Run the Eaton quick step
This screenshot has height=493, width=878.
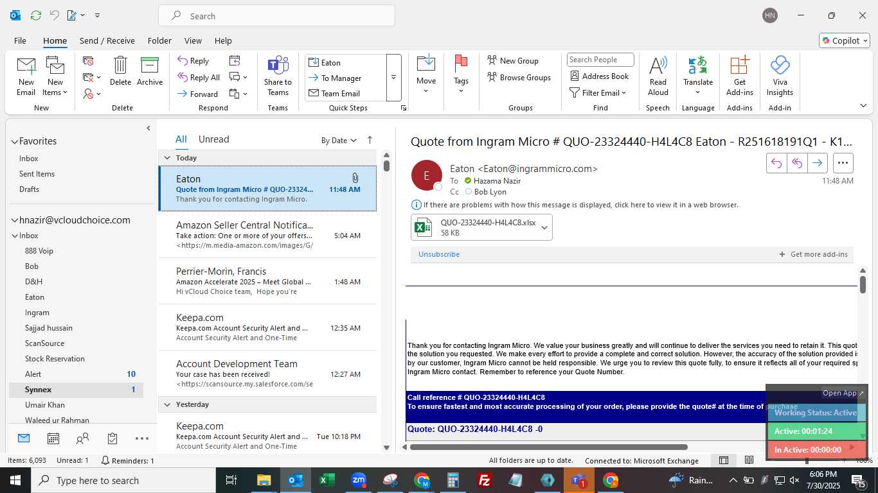pos(346,62)
